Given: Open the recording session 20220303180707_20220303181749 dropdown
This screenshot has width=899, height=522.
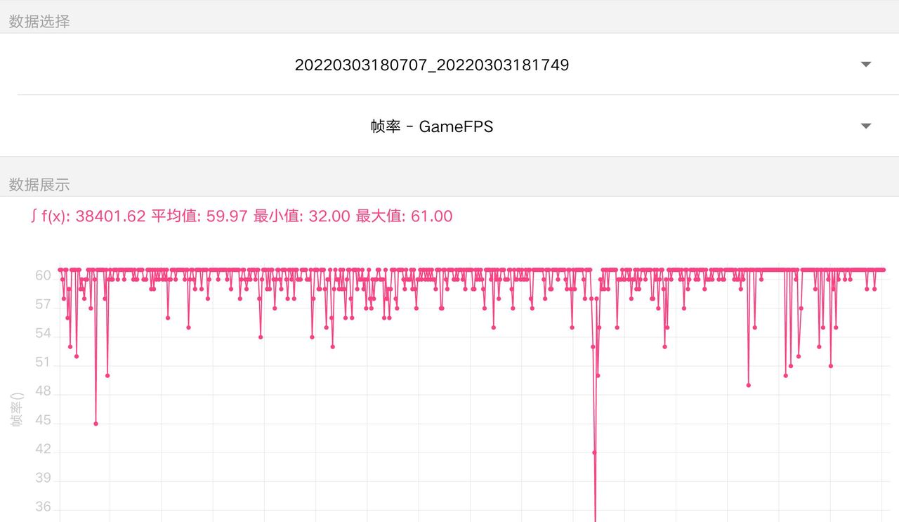Looking at the screenshot, I should (449, 65).
